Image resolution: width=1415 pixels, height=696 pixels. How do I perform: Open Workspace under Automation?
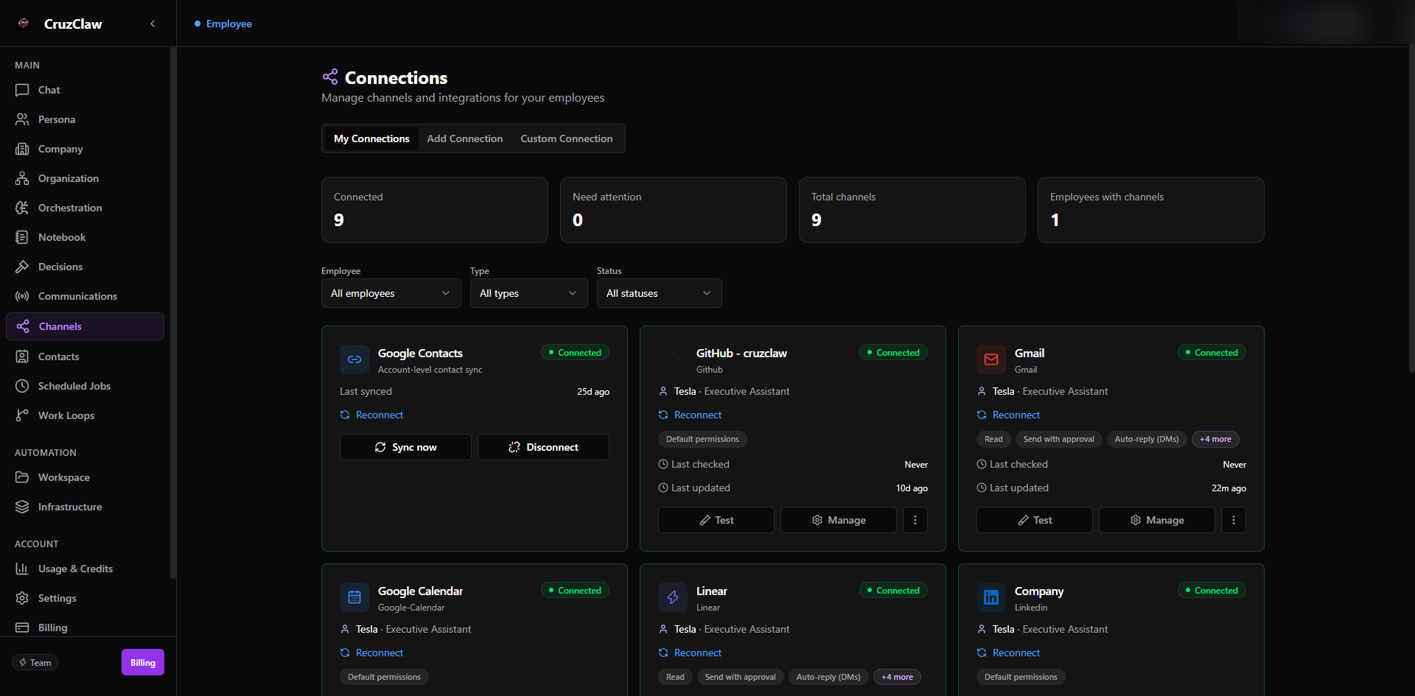[85, 477]
